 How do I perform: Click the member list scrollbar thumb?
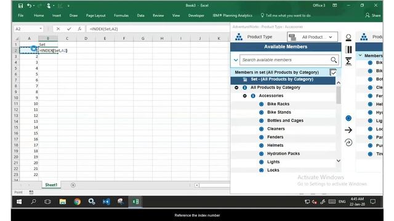click(x=339, y=95)
